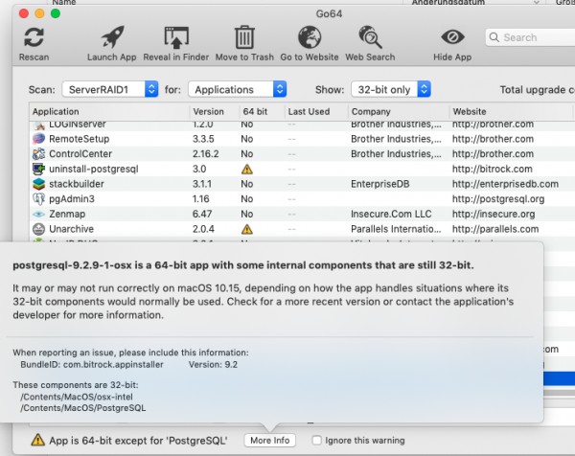The width and height of the screenshot is (575, 456).
Task: Open the 'for: Applications' dropdown
Action: 238,89
